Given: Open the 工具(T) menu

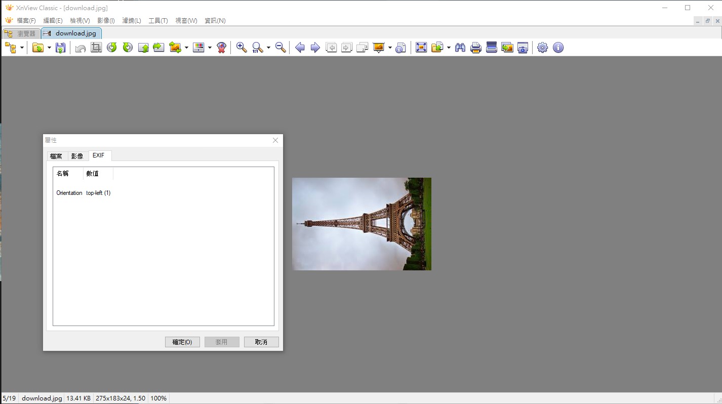Looking at the screenshot, I should [158, 21].
